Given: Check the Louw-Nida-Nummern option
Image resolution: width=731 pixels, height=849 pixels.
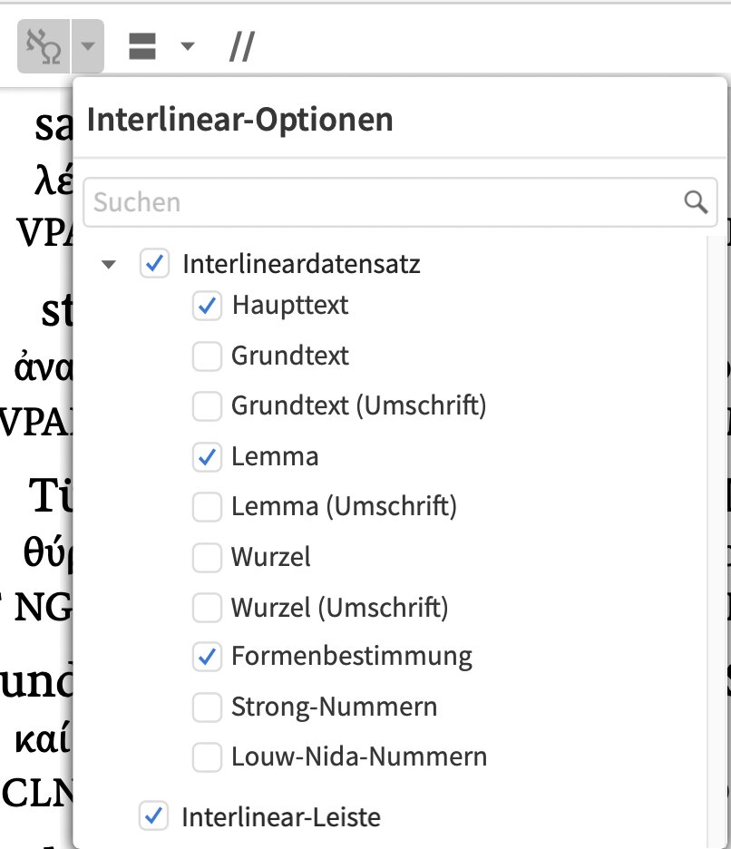Looking at the screenshot, I should coord(207,757).
